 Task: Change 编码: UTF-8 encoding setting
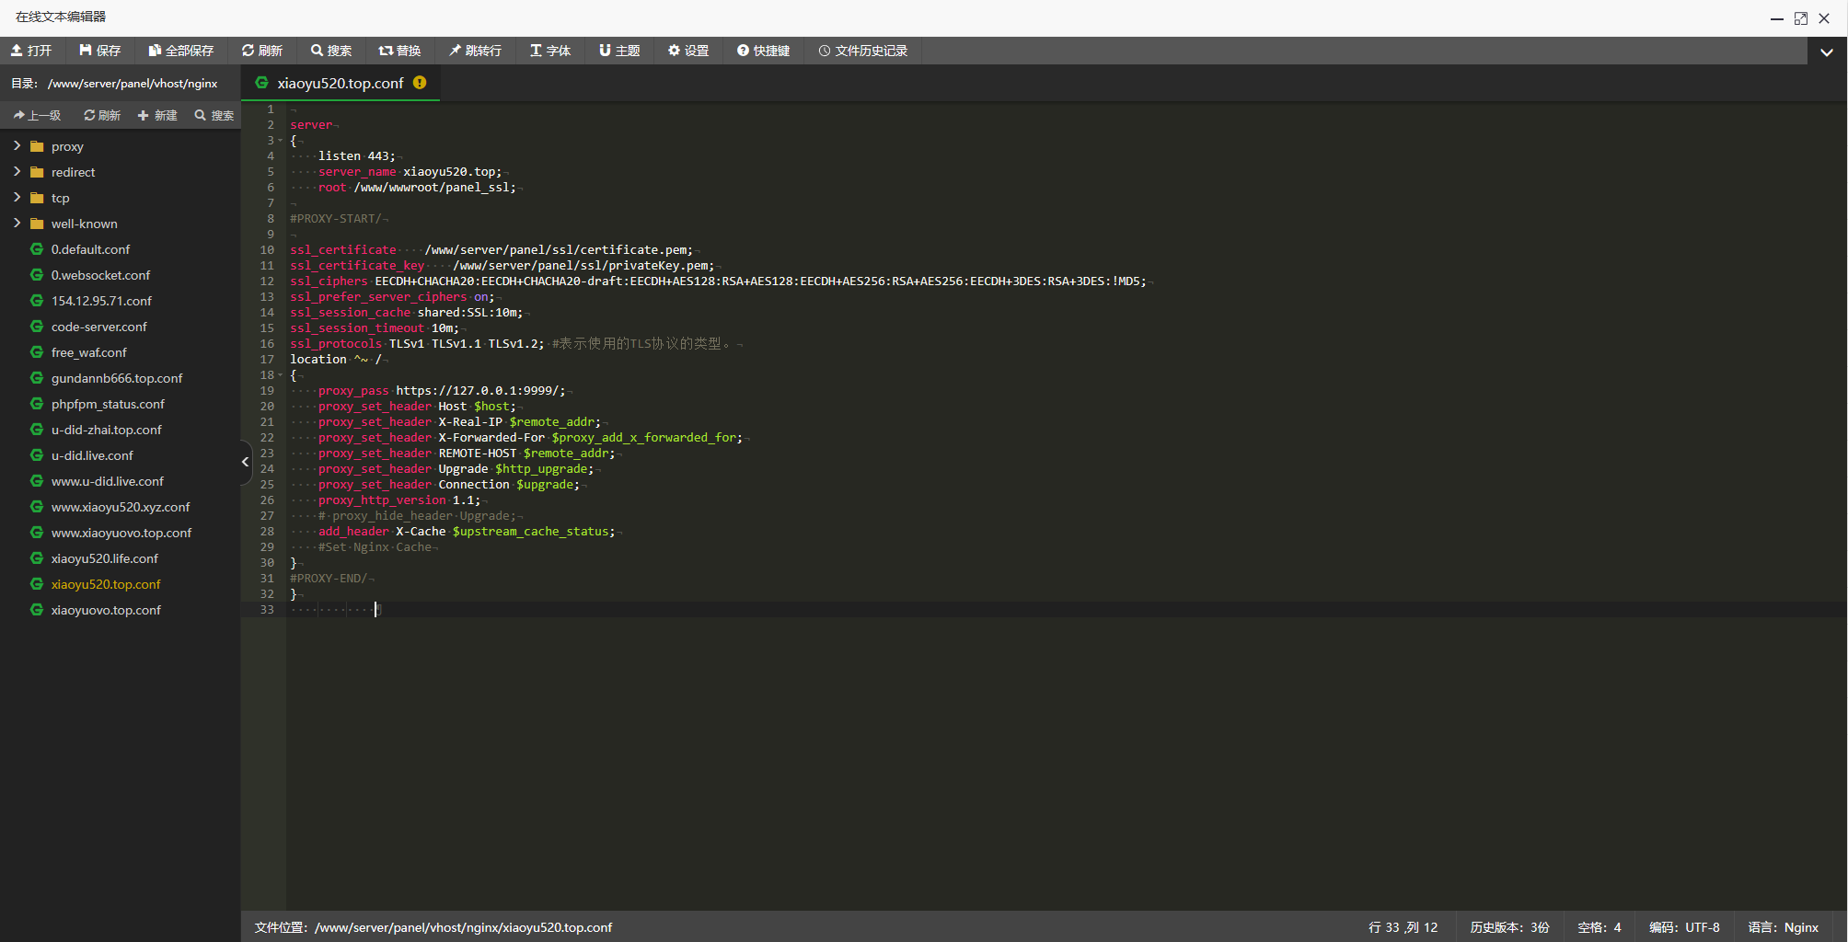click(1684, 927)
